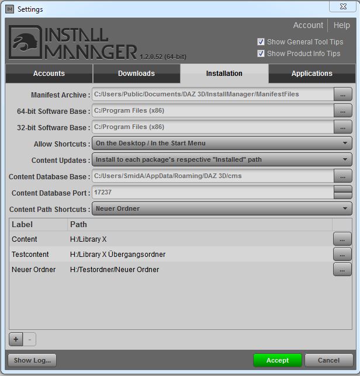The height and width of the screenshot is (376, 360).
Task: Click the H:/Library X path cell
Action: 88,239
